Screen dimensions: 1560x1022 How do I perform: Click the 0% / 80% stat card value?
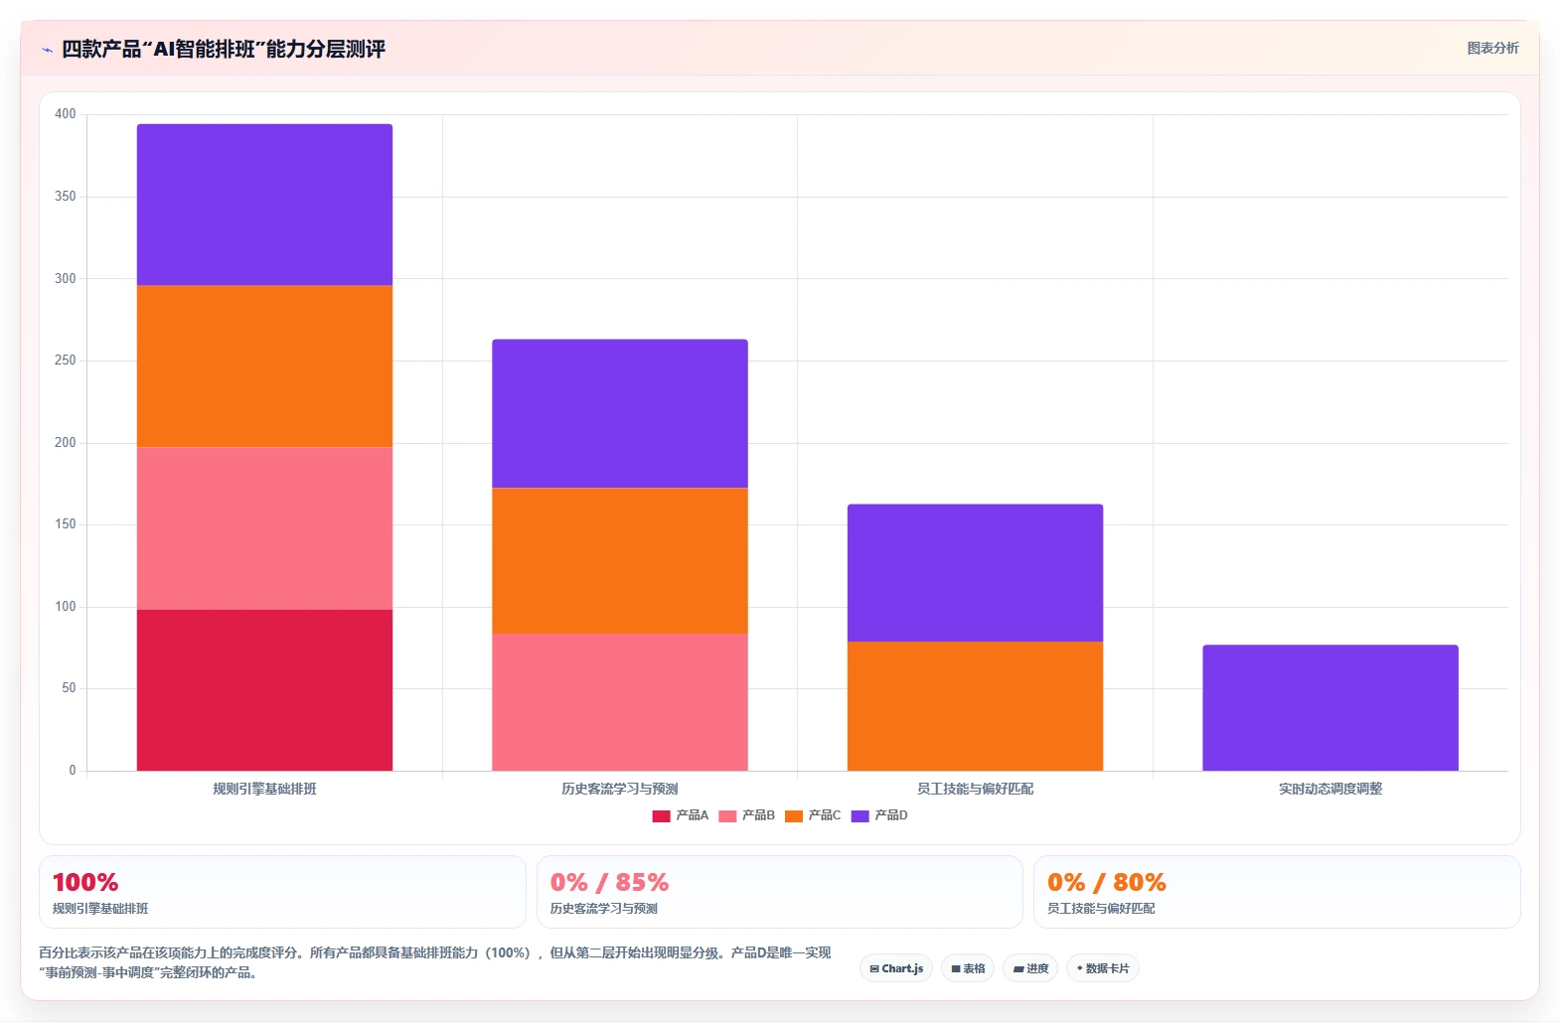[1107, 882]
